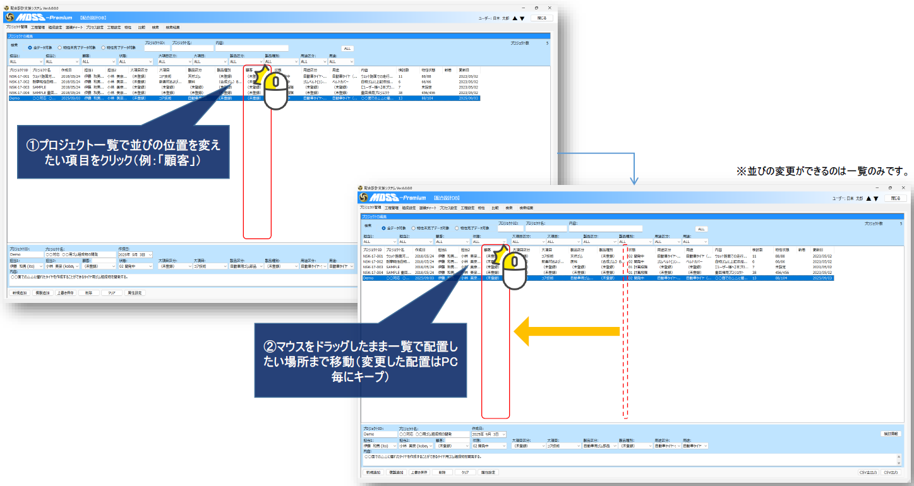Screen dimensions: 914x486
Task: Click the プロジェクト名 search field in front window
Action: click(x=545, y=228)
